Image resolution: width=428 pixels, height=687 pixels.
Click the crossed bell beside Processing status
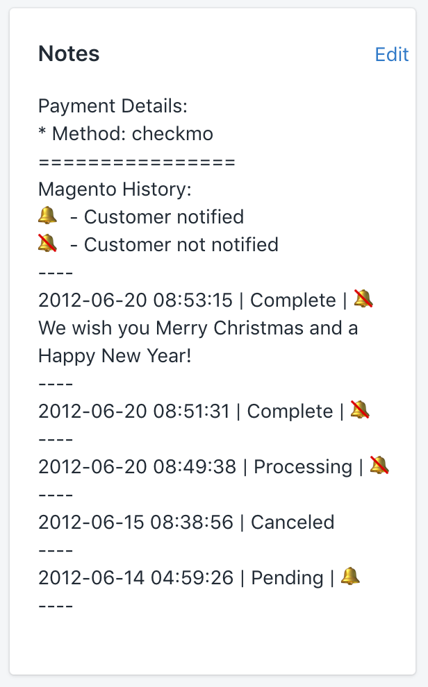tap(381, 466)
